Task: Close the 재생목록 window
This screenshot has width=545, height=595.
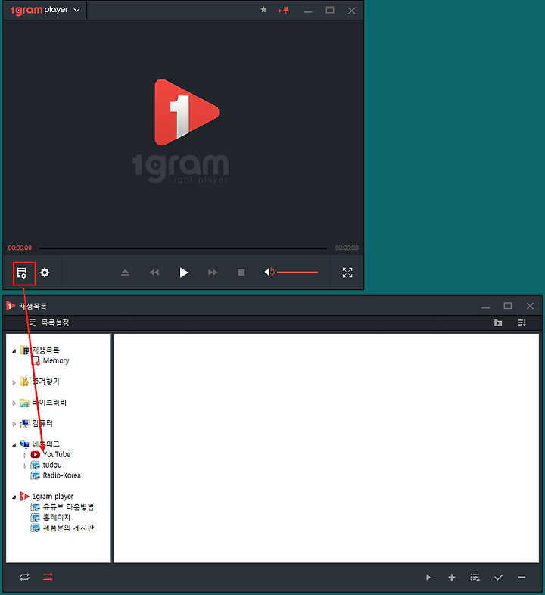Action: 530,306
